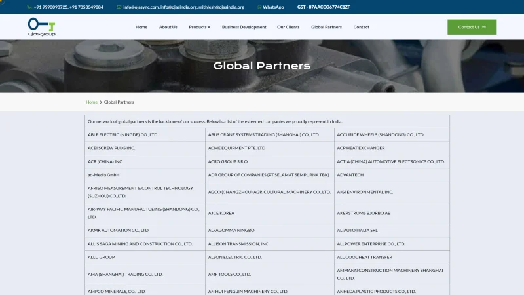Click the Ojas Group logo

tap(42, 27)
